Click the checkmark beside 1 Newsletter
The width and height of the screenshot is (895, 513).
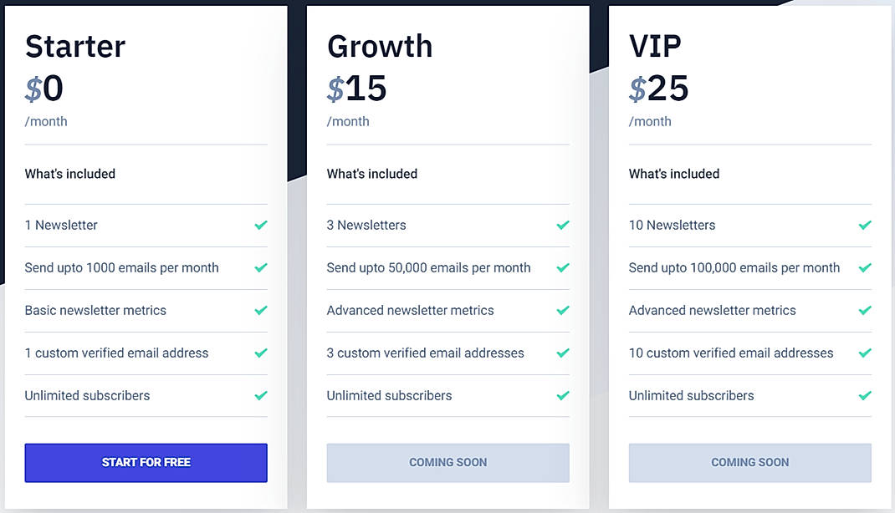tap(260, 225)
